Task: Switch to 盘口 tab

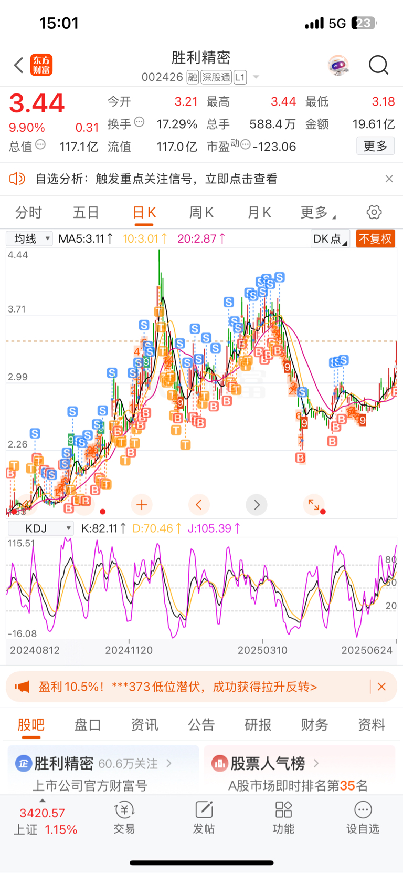Action: (88, 725)
